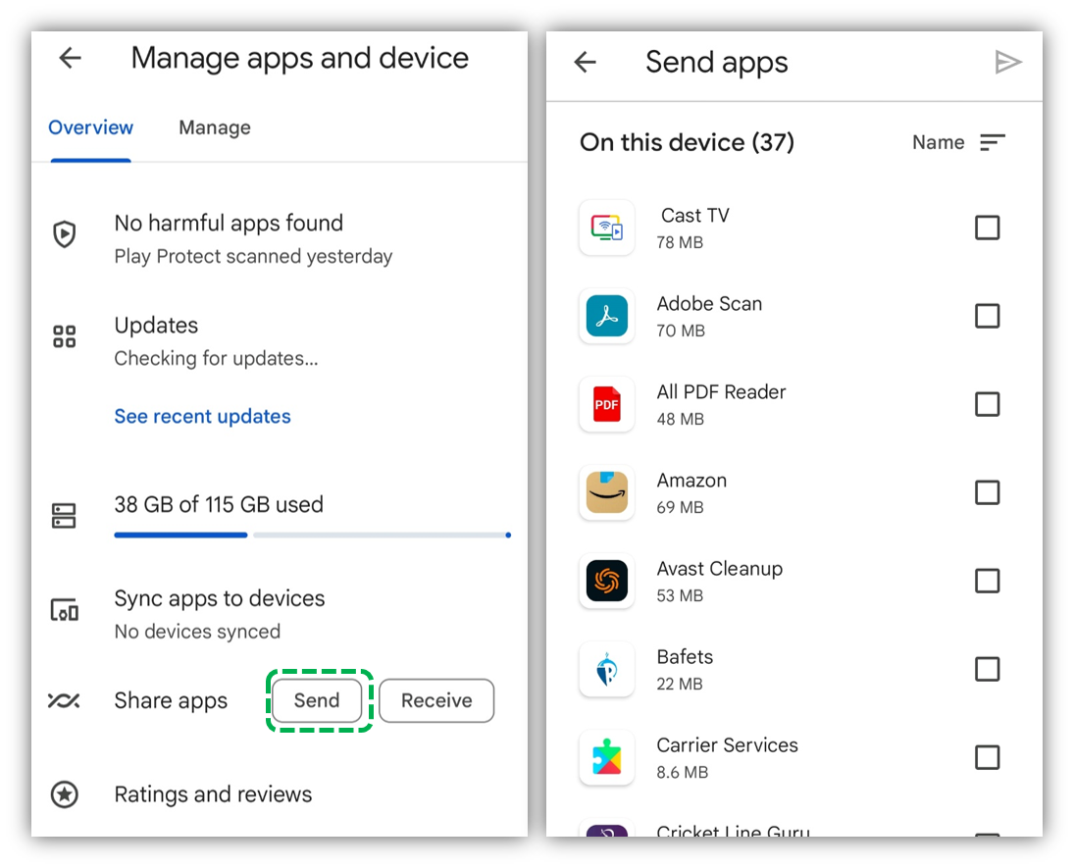Image resolution: width=1074 pixels, height=868 pixels.
Task: Open the Play Protect shield icon
Action: (65, 234)
